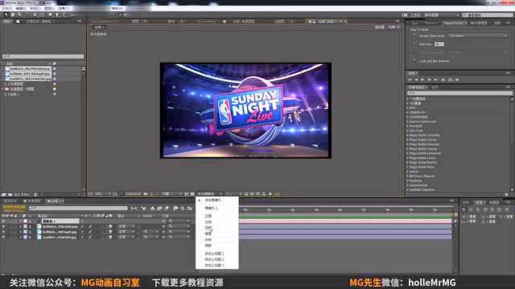
Task: Choose 正面 view in popup menu
Action: [208, 216]
